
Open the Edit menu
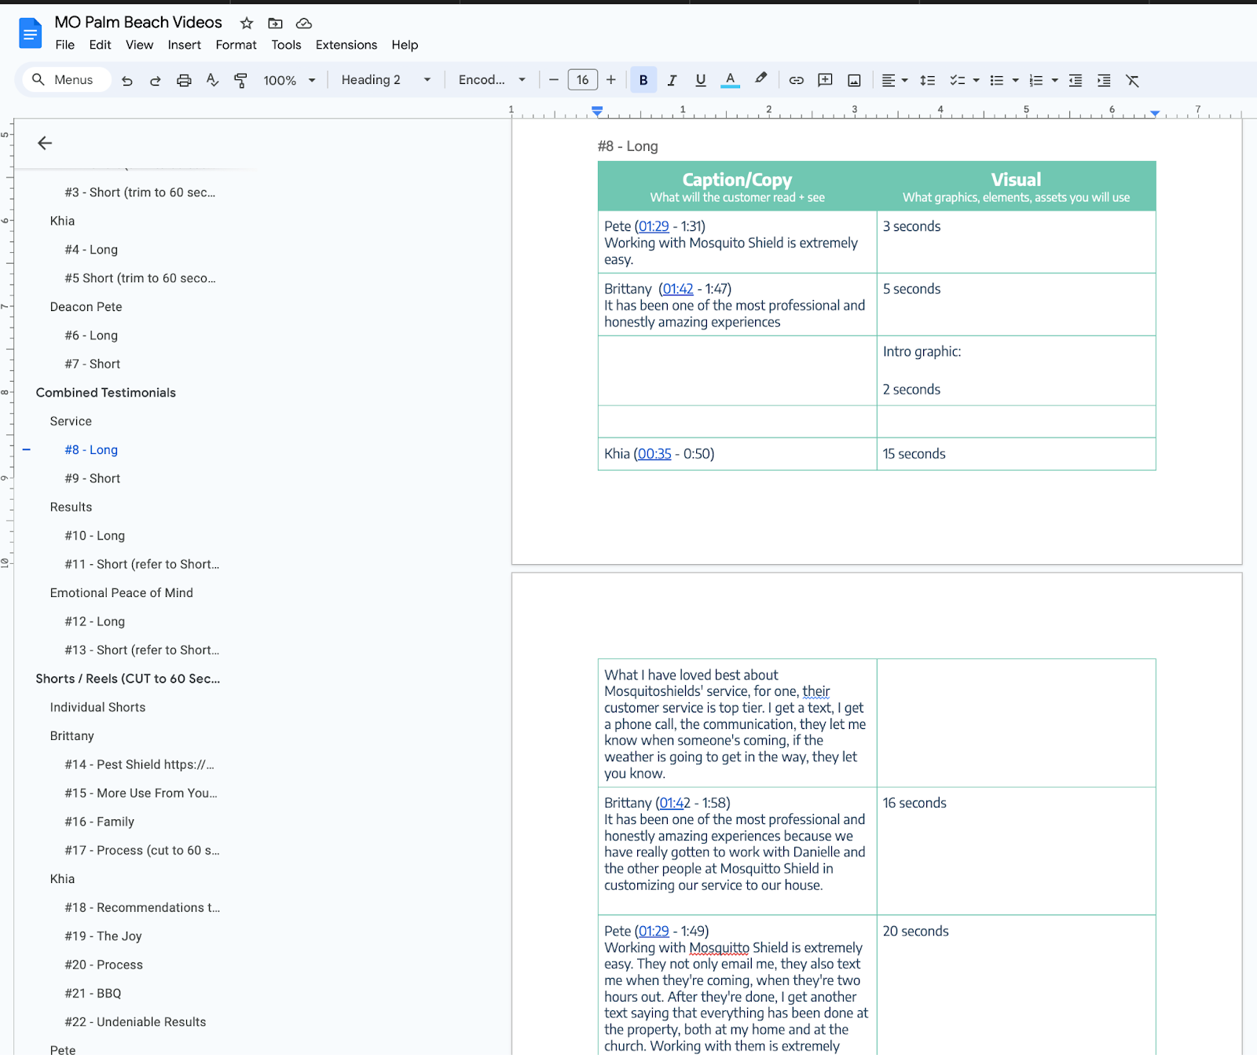pyautogui.click(x=100, y=45)
